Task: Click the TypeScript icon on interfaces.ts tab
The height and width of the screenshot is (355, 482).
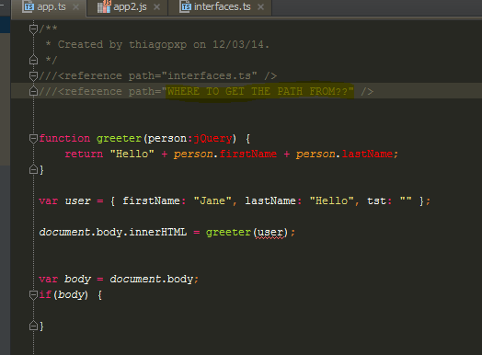Action: (186, 6)
